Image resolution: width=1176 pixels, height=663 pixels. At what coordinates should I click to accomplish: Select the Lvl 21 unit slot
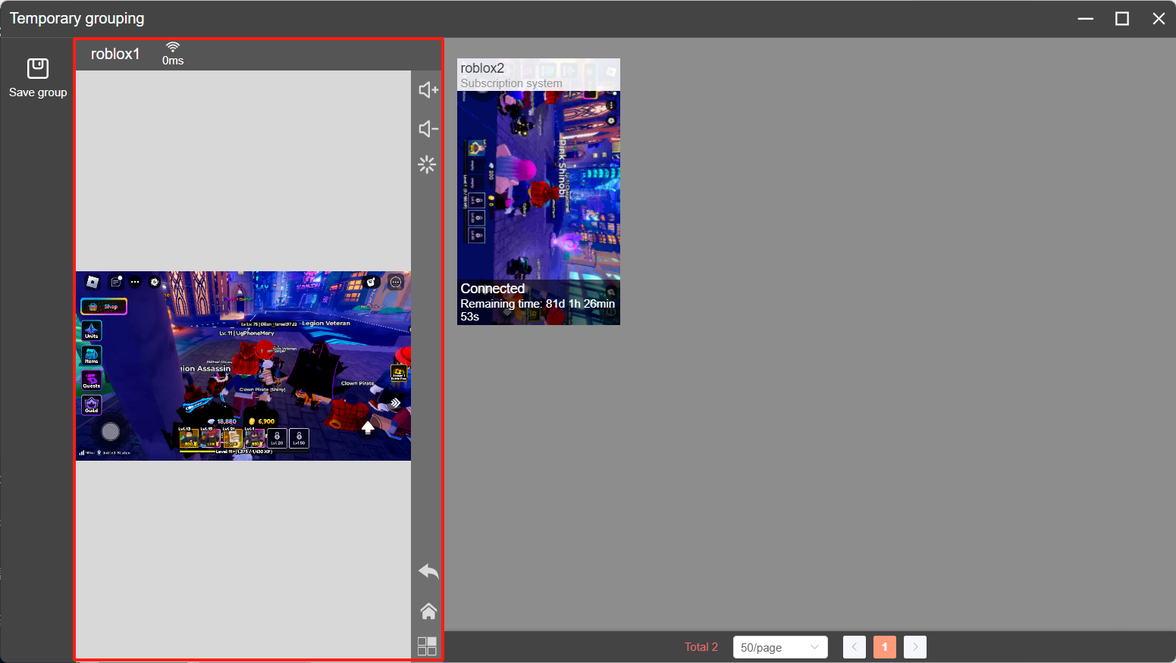233,439
